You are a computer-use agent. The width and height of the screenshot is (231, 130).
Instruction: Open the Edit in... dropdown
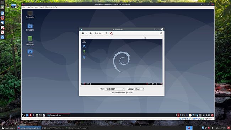(x=99, y=33)
